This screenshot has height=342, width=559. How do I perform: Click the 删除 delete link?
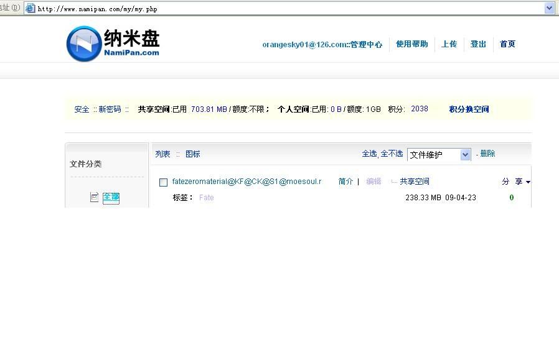pyautogui.click(x=487, y=154)
